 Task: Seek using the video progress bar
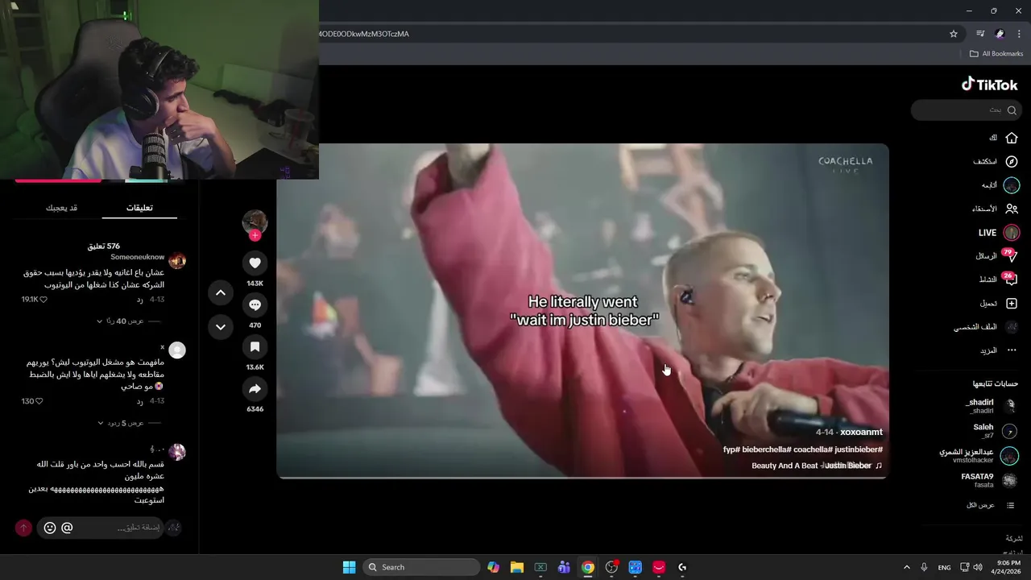coord(582,478)
